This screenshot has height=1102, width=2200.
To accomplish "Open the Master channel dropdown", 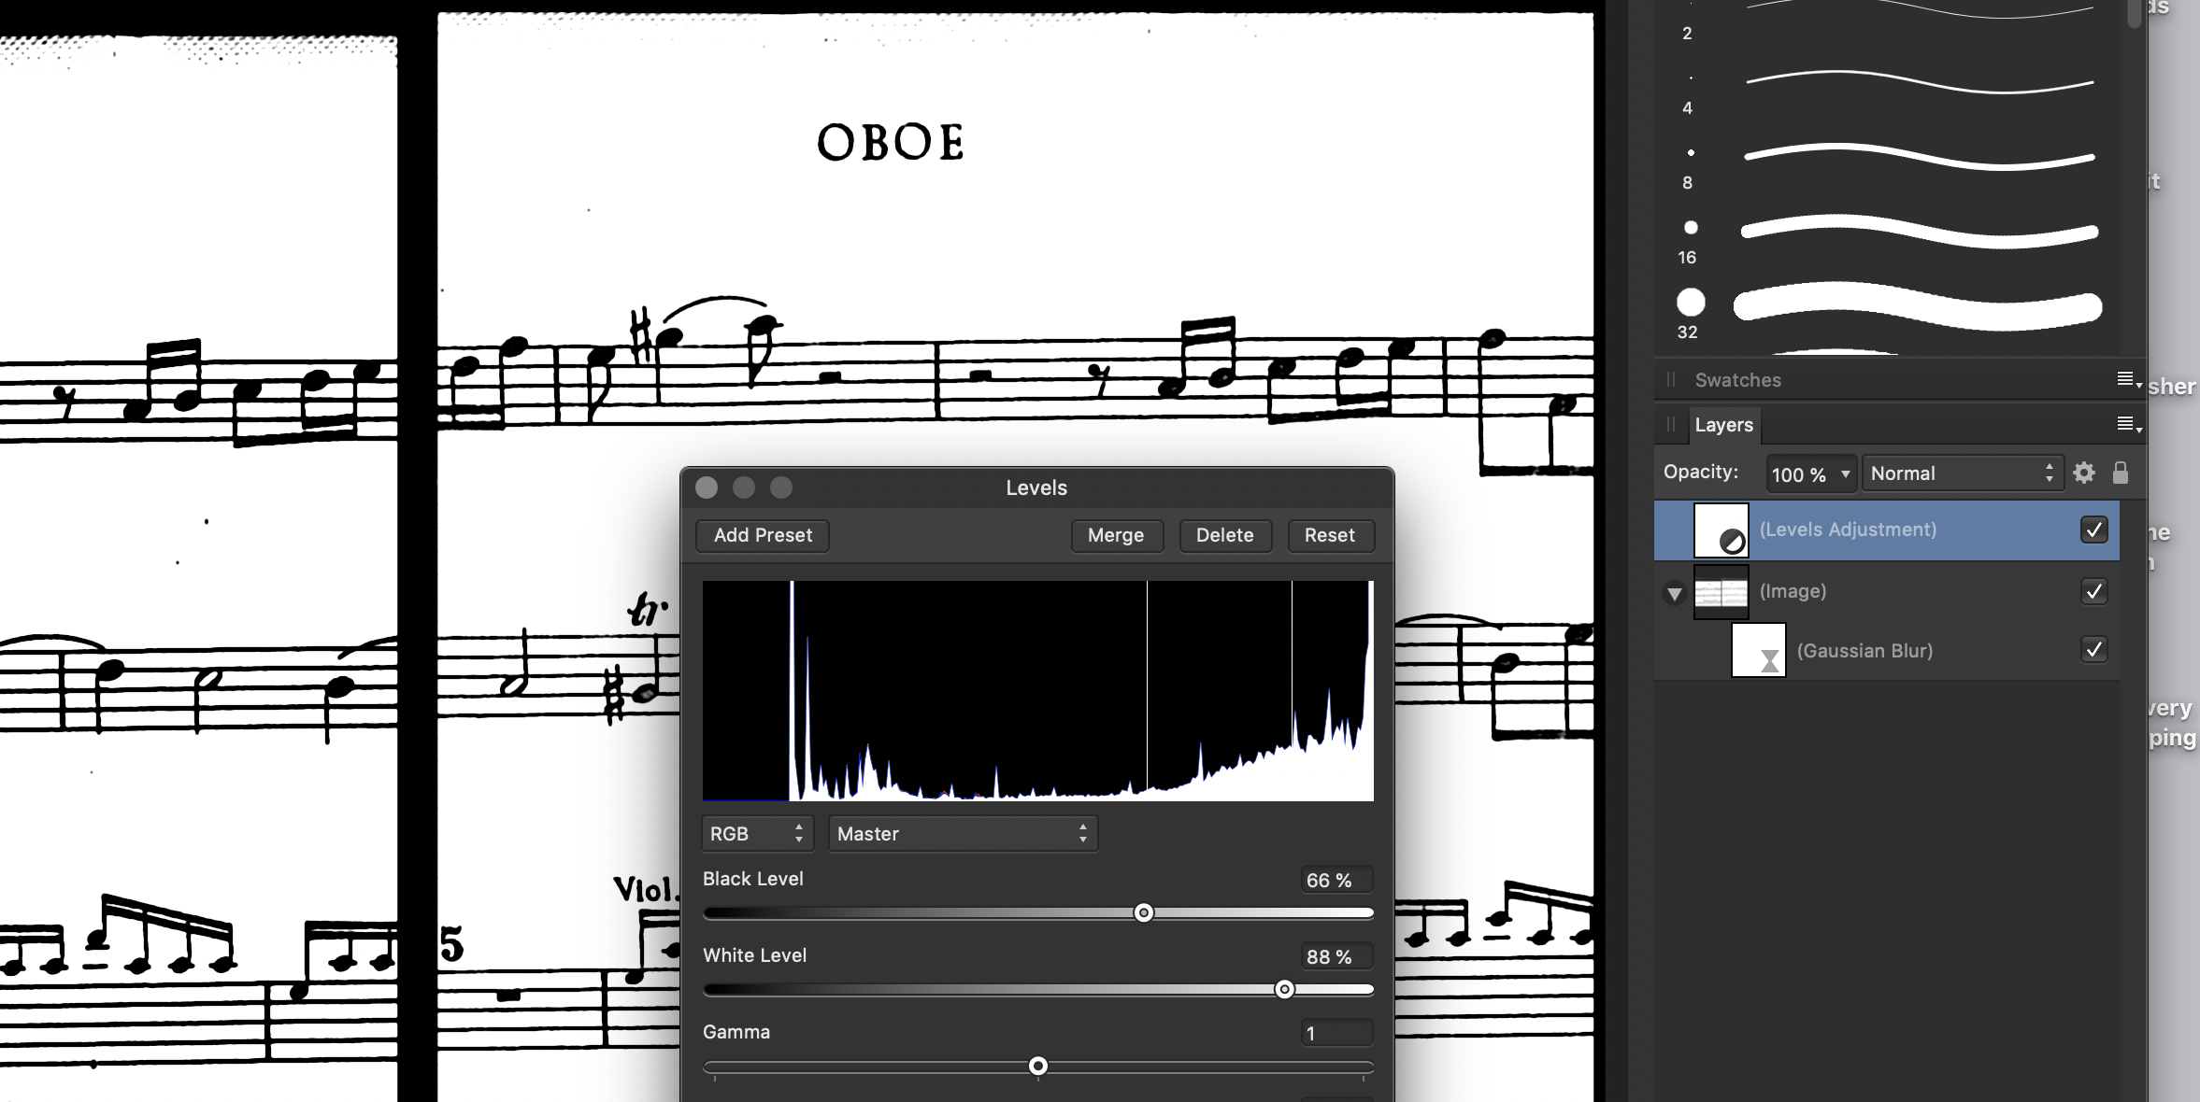I will tap(963, 833).
